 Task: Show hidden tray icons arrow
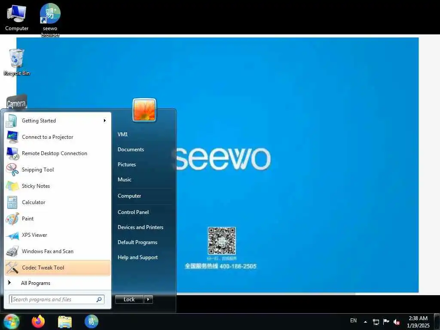pyautogui.click(x=365, y=322)
